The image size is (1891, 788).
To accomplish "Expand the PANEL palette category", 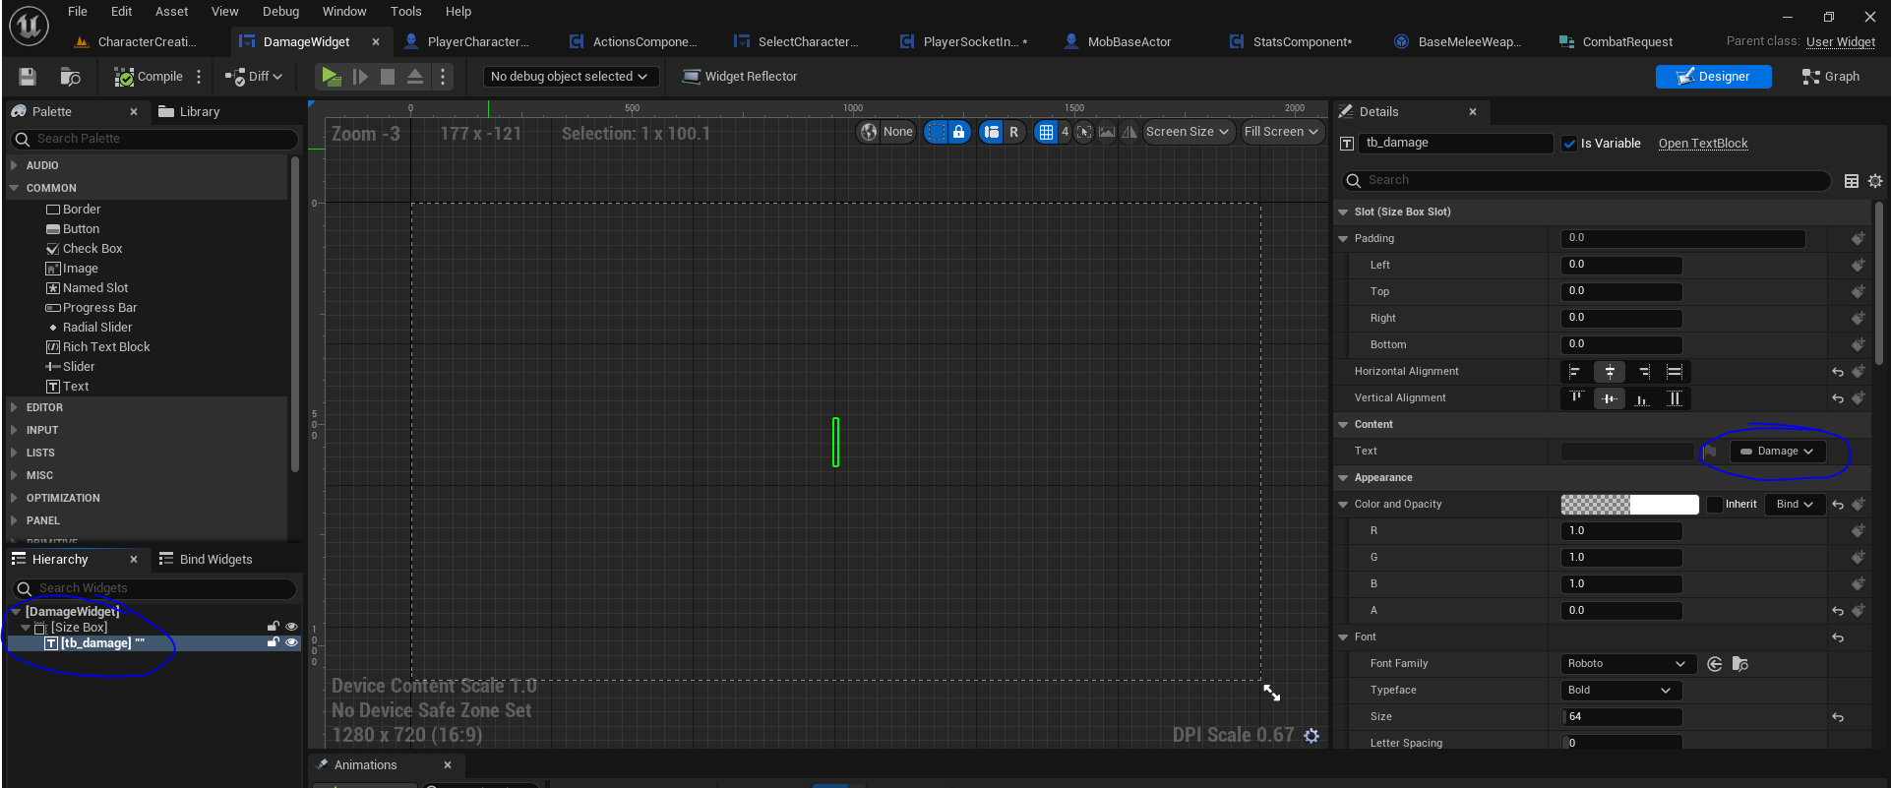I will (x=14, y=520).
